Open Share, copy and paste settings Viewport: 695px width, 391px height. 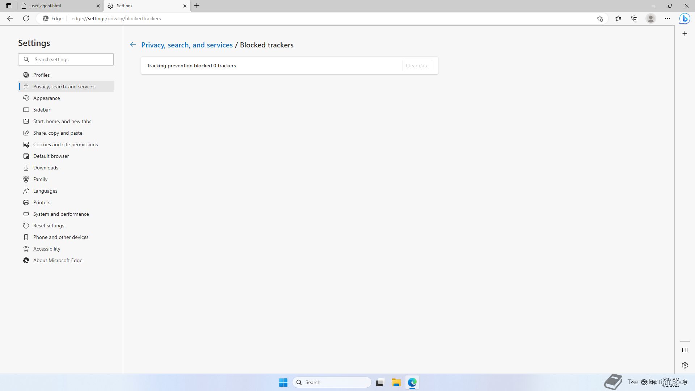coord(66,133)
